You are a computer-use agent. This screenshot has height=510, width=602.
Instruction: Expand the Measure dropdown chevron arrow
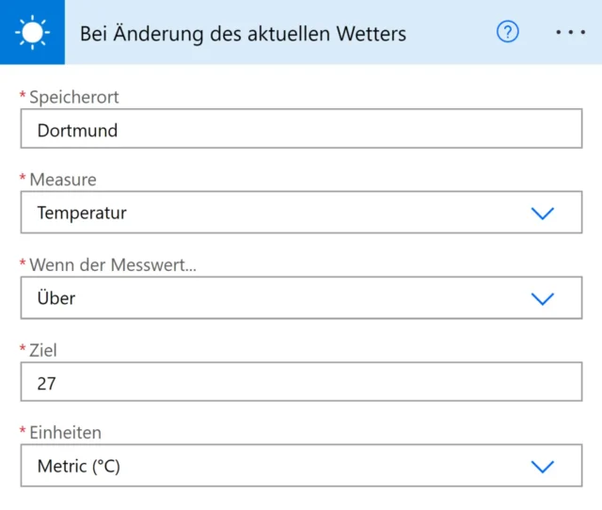(x=543, y=214)
